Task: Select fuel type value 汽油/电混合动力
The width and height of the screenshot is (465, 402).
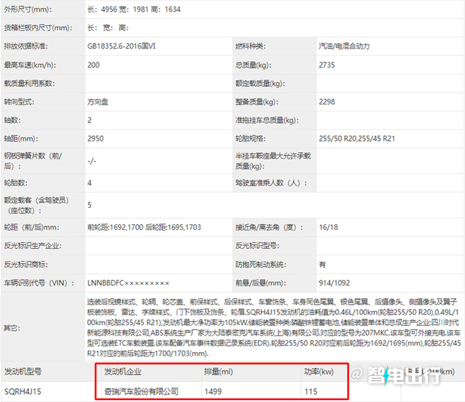Action: coord(344,46)
